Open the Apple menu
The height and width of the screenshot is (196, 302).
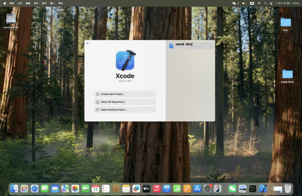[x=5, y=3]
